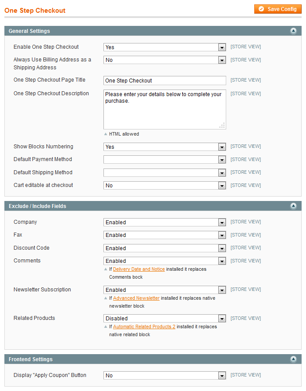Viewport: 306px width, 391px height.
Task: Open the Discount Code dropdown
Action: [x=165, y=248]
